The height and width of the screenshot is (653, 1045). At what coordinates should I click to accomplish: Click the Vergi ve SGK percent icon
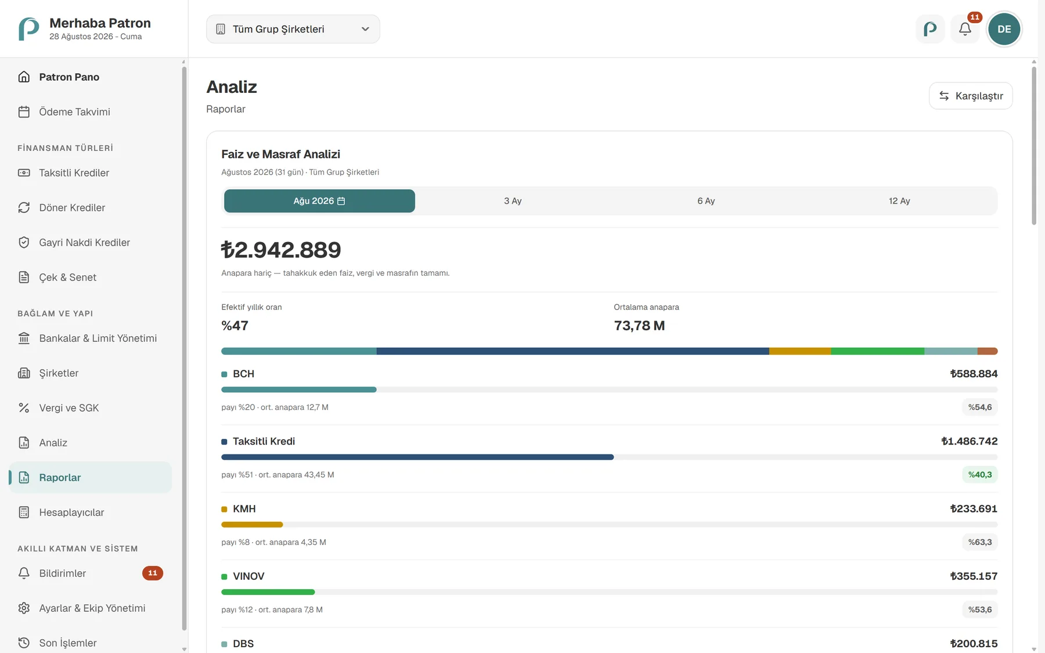pos(24,408)
